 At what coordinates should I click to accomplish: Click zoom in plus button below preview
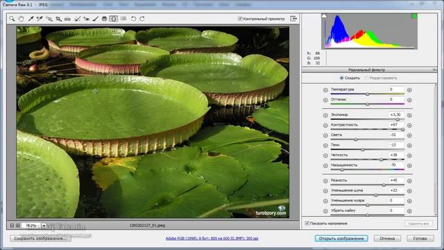pyautogui.click(x=18, y=226)
